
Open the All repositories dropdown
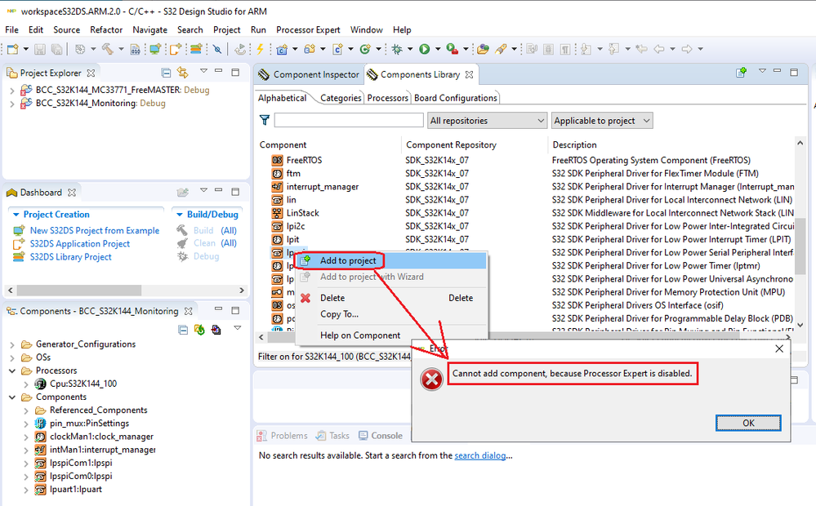[487, 120]
